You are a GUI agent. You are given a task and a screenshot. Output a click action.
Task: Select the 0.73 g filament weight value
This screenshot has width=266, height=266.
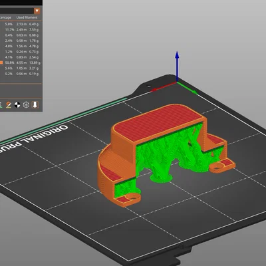coord(34,52)
